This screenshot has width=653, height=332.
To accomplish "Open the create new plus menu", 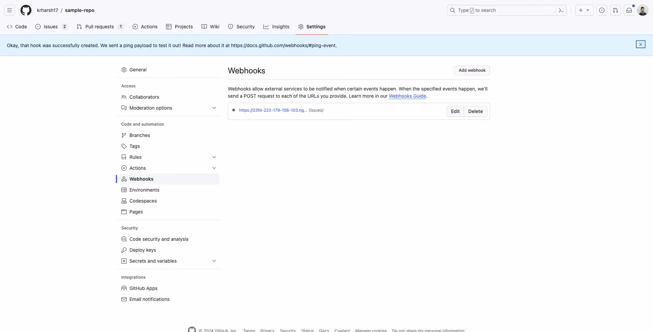I will [584, 10].
